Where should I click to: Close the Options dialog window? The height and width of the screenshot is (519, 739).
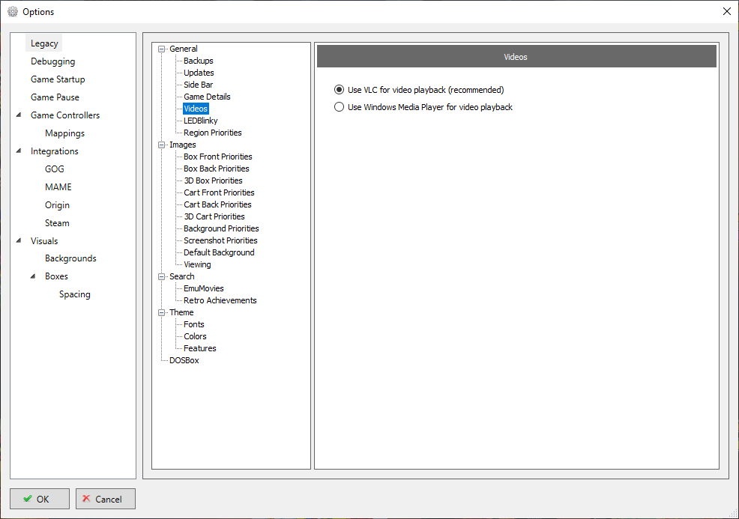coord(727,11)
